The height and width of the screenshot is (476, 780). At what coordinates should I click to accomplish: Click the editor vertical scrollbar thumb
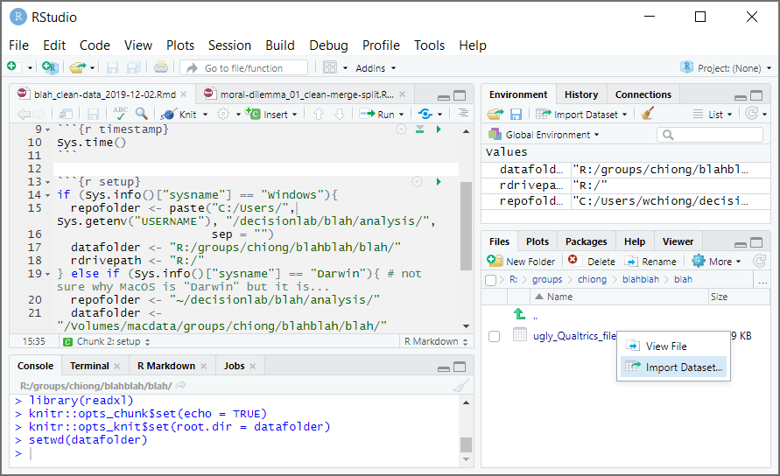click(x=466, y=226)
